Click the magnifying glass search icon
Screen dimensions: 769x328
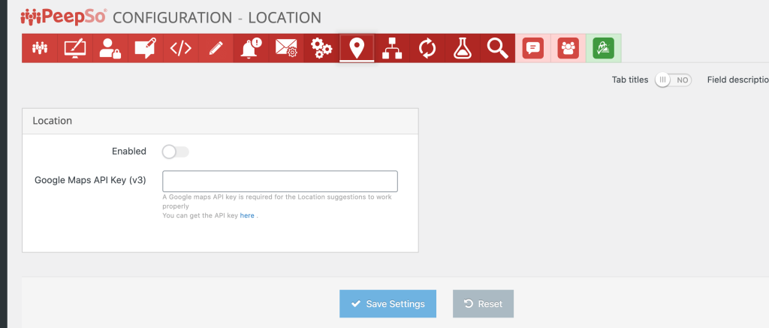(497, 48)
